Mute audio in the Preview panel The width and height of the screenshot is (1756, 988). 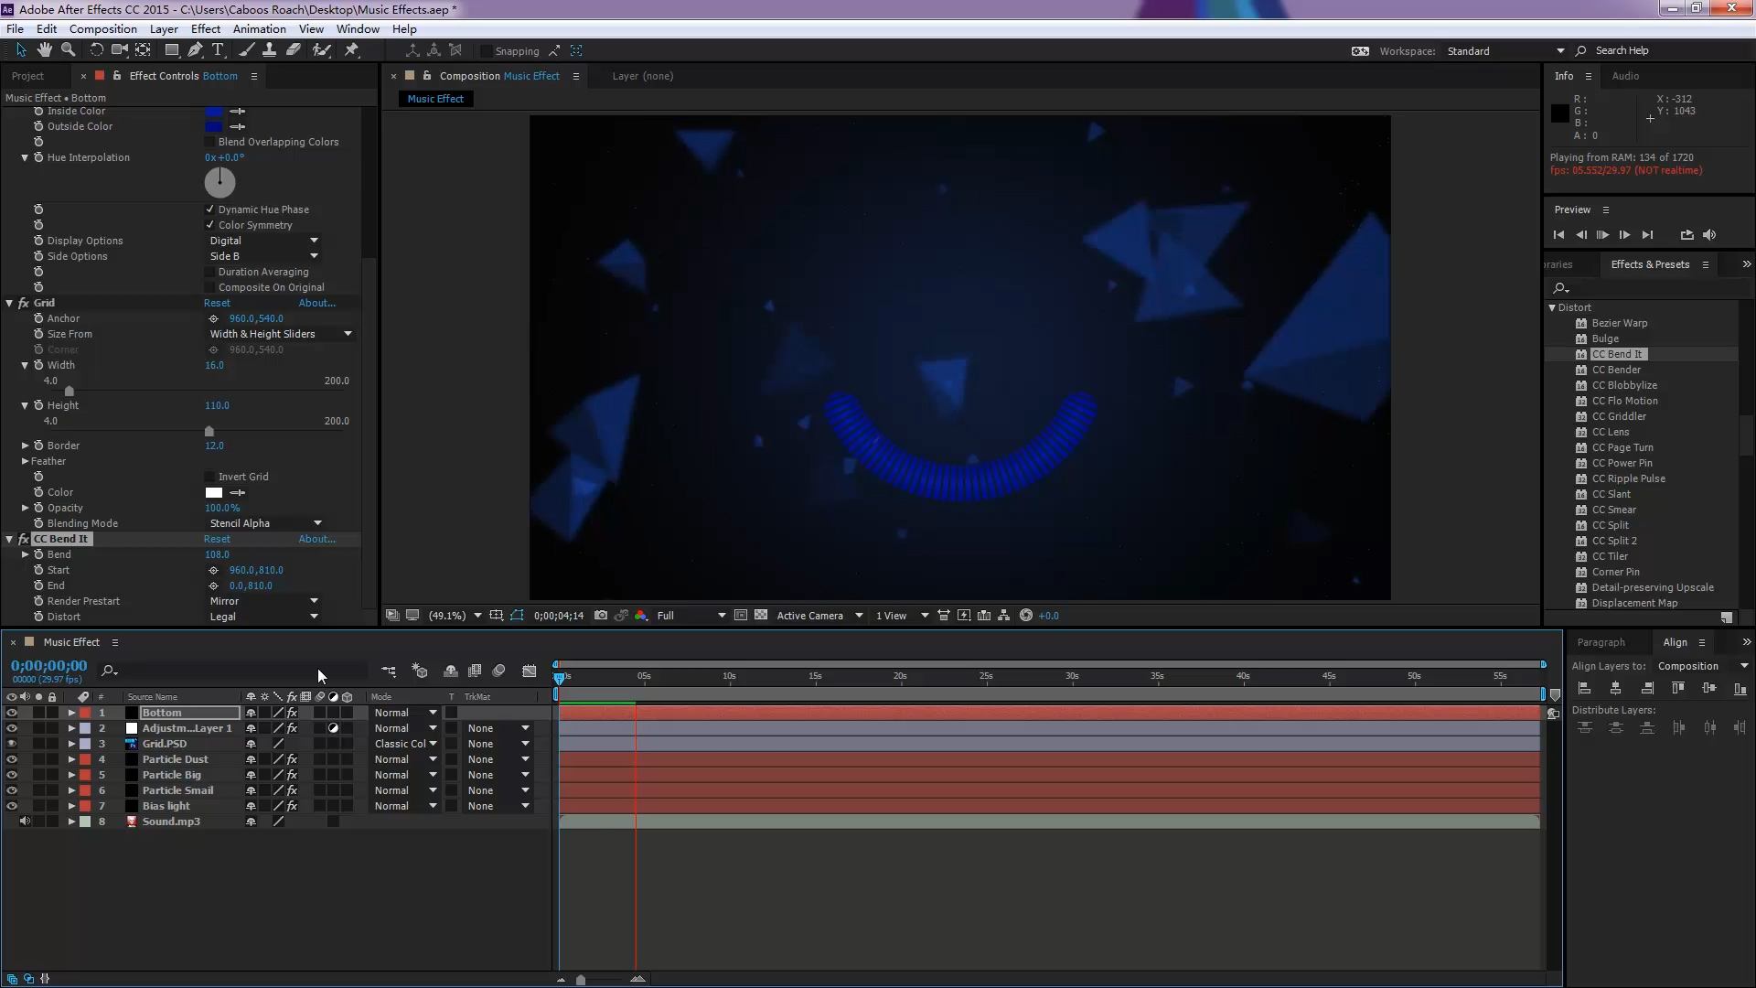1709,235
